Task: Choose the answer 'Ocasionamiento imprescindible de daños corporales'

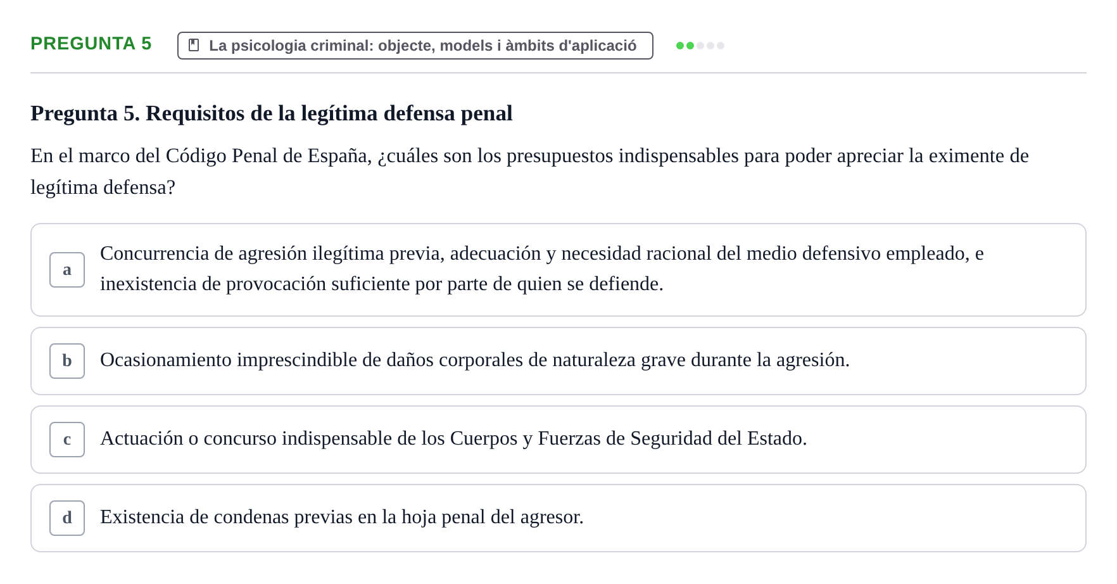Action: pyautogui.click(x=558, y=361)
